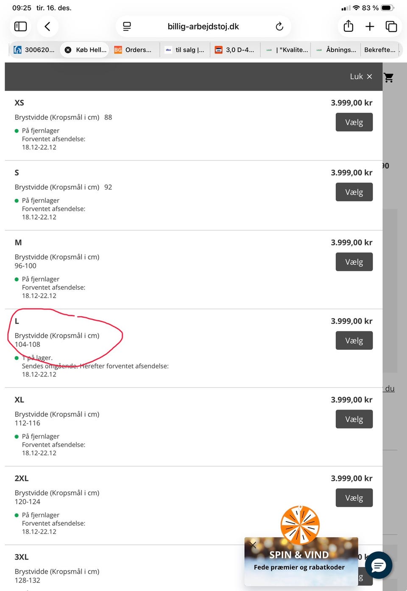Go back with the back arrow
Viewport: 407px width, 591px height.
click(x=47, y=26)
